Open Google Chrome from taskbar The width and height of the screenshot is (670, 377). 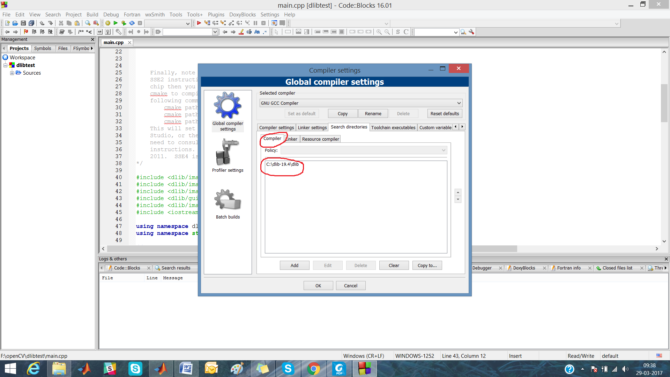pos(313,369)
